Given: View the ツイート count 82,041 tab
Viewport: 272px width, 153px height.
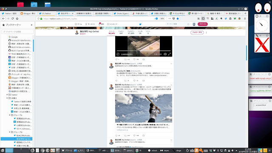Looking at the screenshot, I should click(112, 32).
